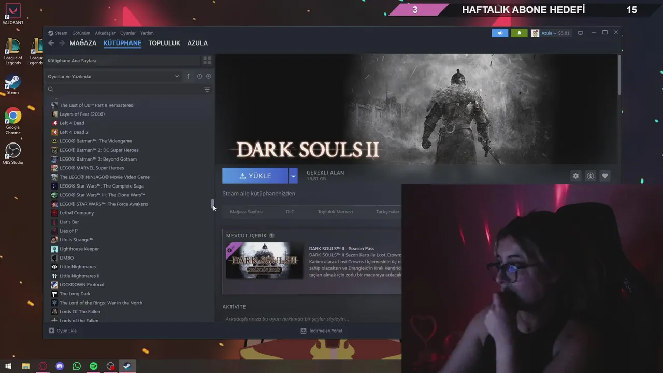663x373 pixels.
Task: Click Kütüphane Ana Sayfası button
Action: coord(122,61)
